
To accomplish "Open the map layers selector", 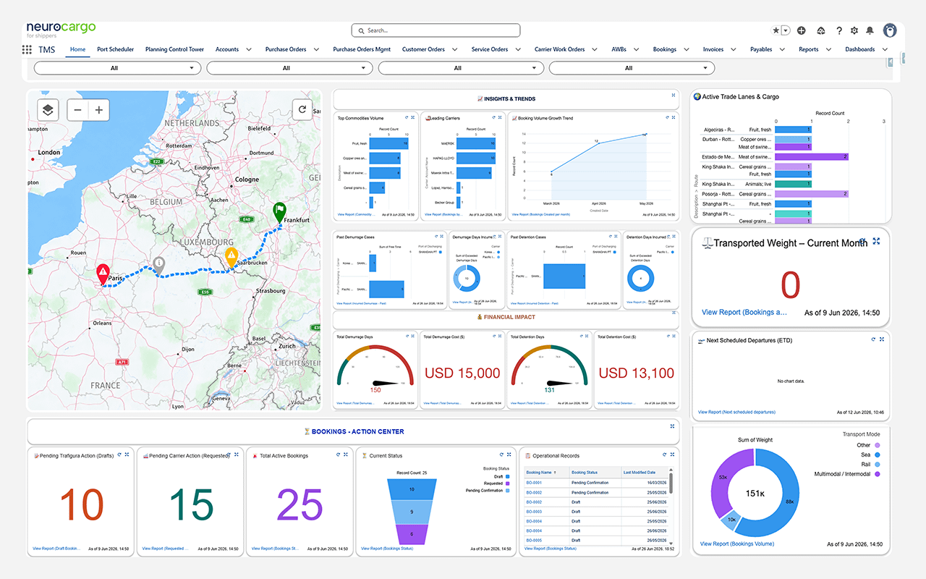I will coord(48,110).
